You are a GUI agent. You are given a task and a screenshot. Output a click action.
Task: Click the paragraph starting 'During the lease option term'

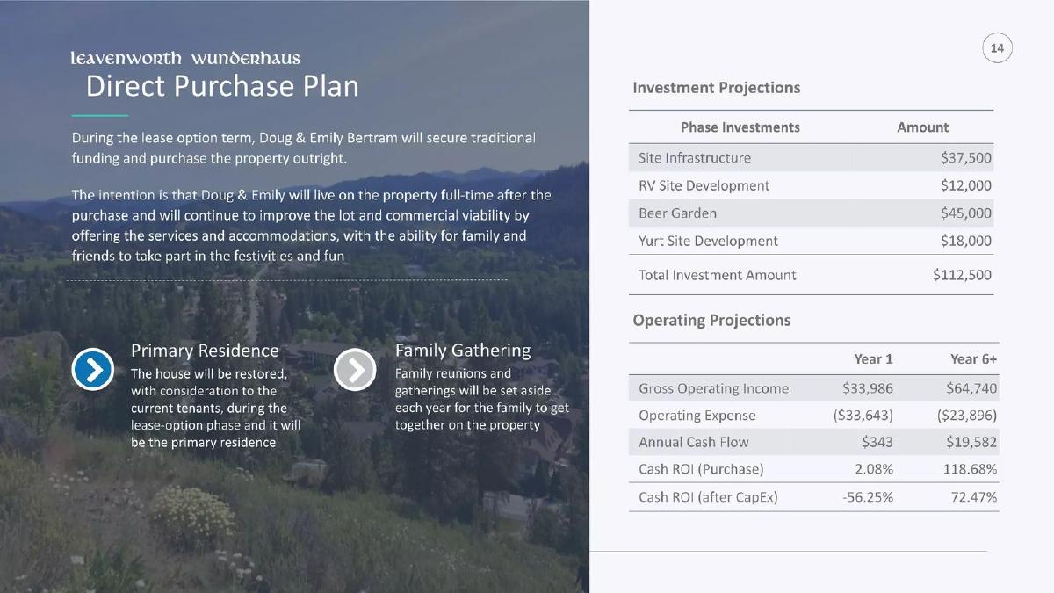[x=304, y=148]
